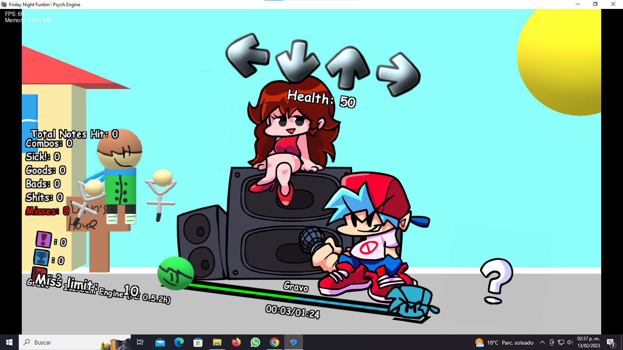
Task: Click the white question mark symbol
Action: (x=496, y=281)
